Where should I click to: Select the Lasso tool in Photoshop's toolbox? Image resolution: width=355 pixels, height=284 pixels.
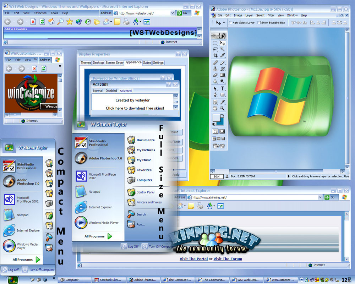click(x=215, y=49)
